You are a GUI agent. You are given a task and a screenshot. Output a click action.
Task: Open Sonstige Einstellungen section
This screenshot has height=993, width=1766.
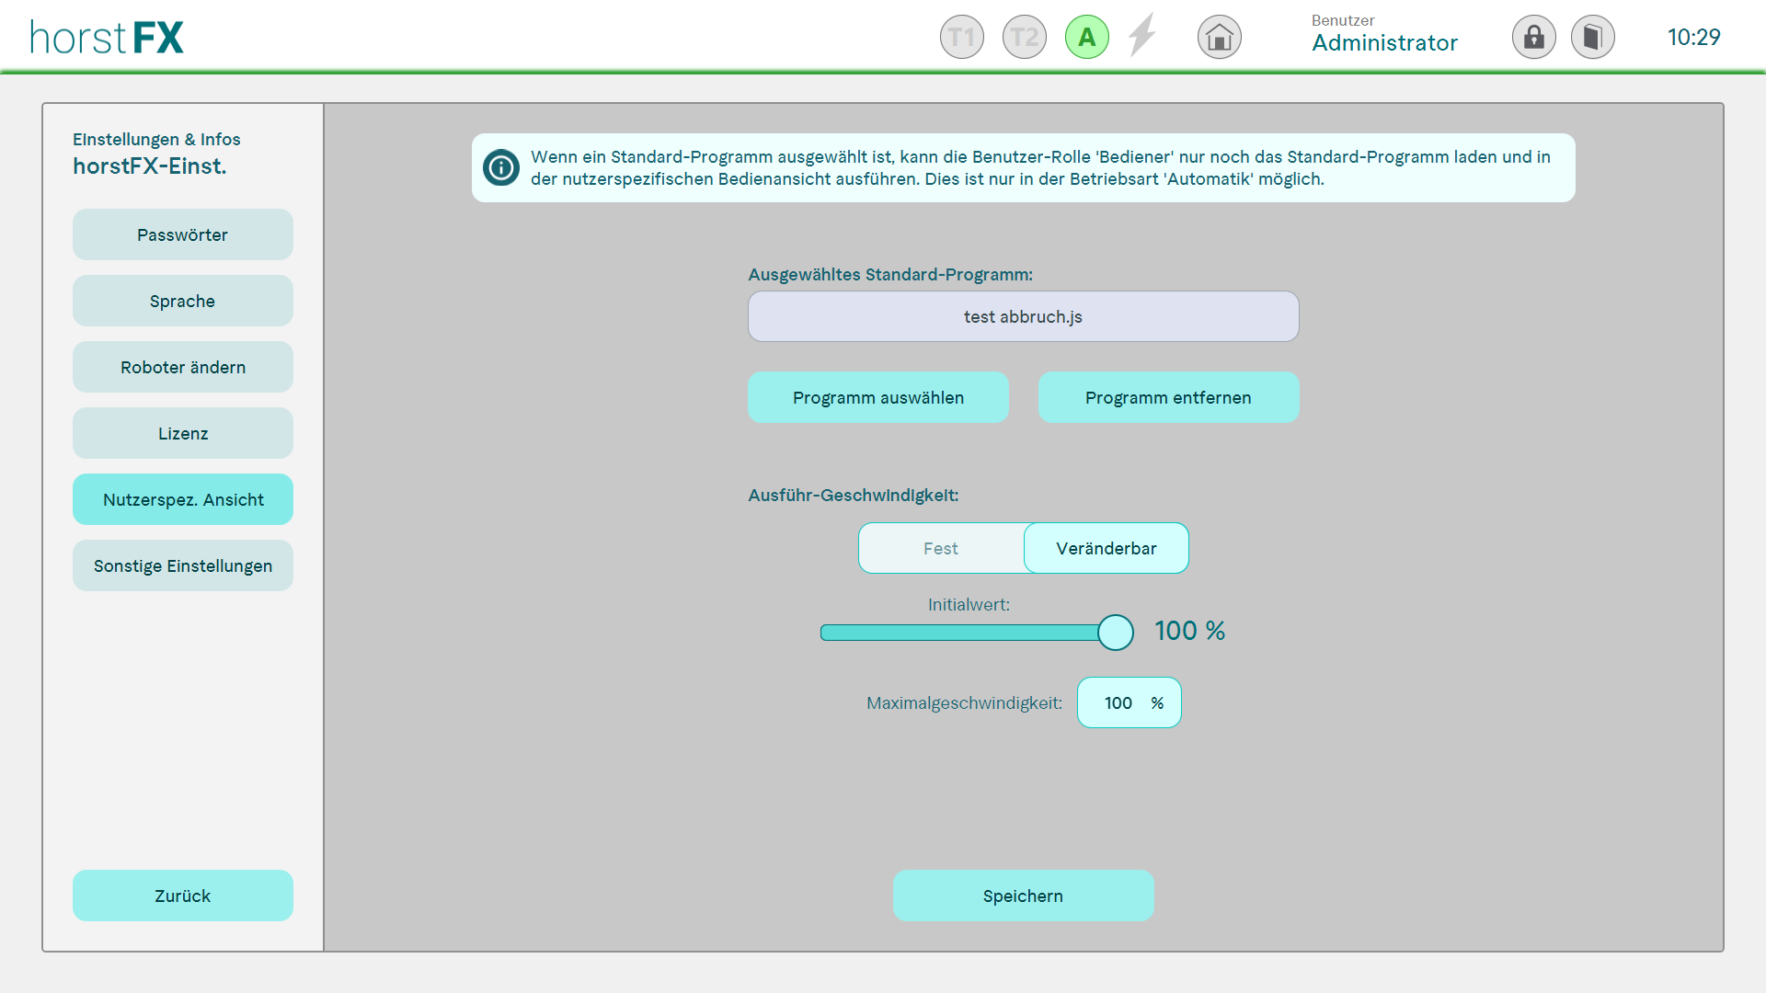(182, 565)
